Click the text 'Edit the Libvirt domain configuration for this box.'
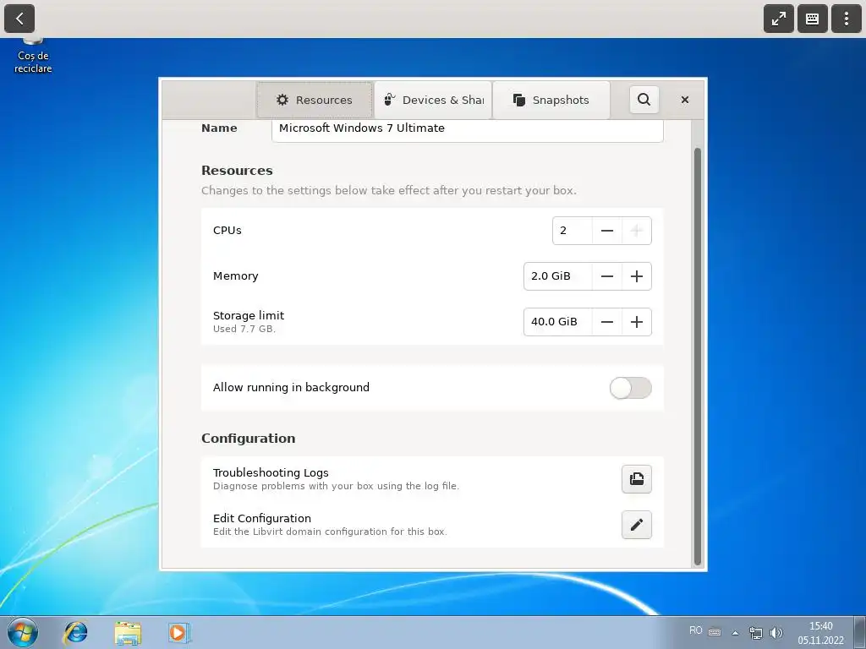 [331, 532]
